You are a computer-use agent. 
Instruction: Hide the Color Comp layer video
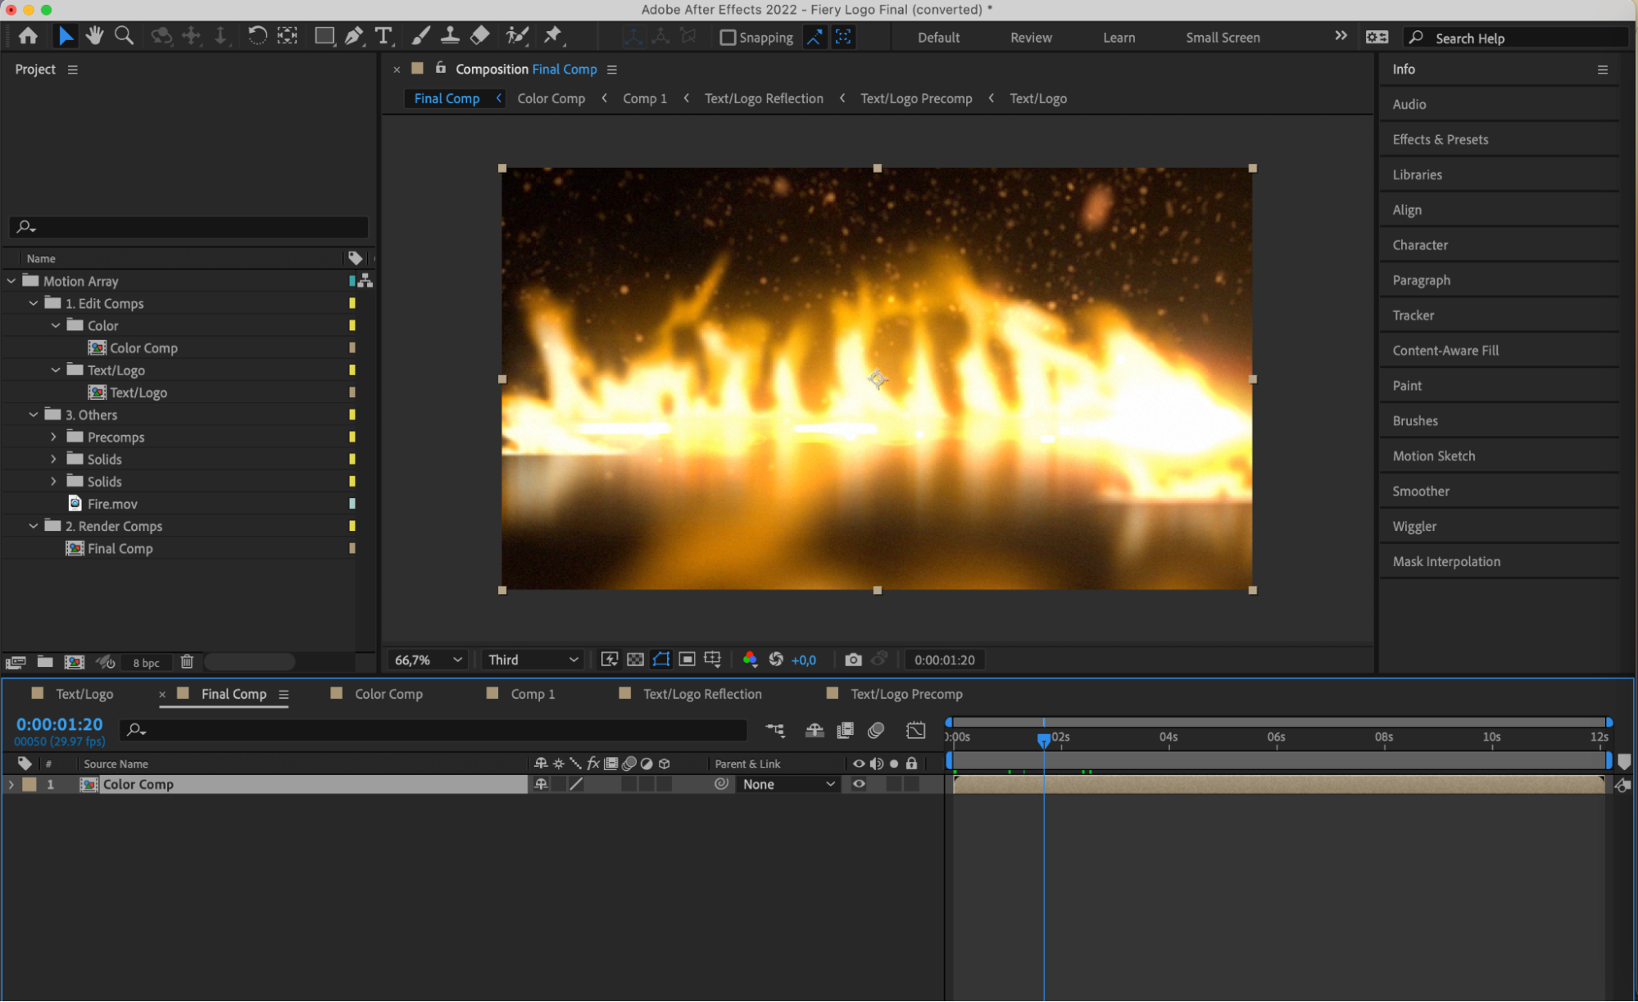point(859,784)
